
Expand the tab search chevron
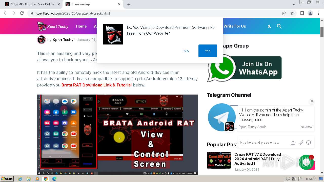[x=294, y=4]
